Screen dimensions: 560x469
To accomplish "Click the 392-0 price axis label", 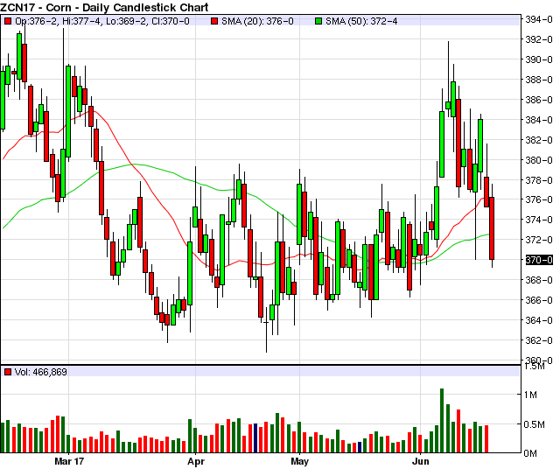I will pyautogui.click(x=539, y=39).
